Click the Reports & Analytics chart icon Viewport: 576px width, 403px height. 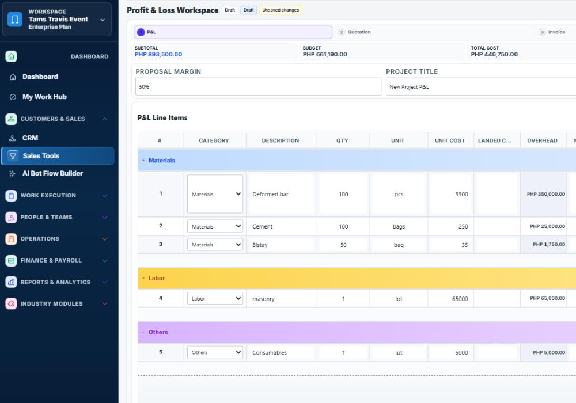pyautogui.click(x=12, y=282)
